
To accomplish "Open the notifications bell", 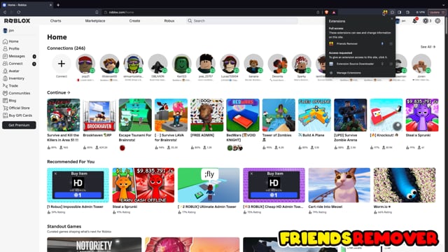I will (x=414, y=21).
